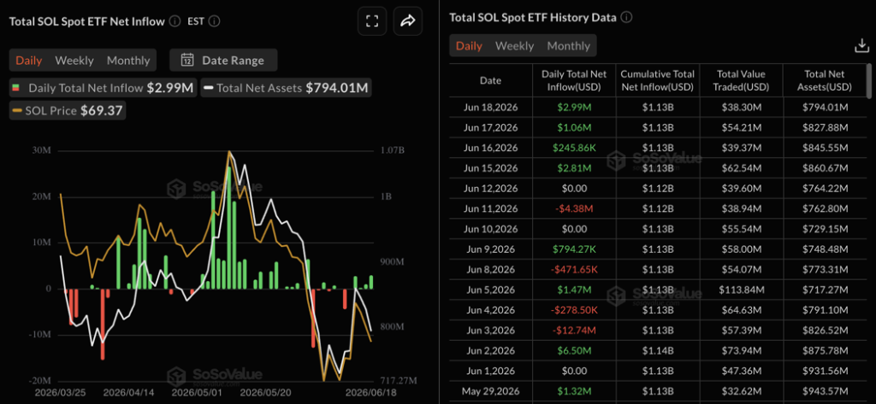876x404 pixels.
Task: Click the May 29,2026 date cell
Action: click(490, 390)
